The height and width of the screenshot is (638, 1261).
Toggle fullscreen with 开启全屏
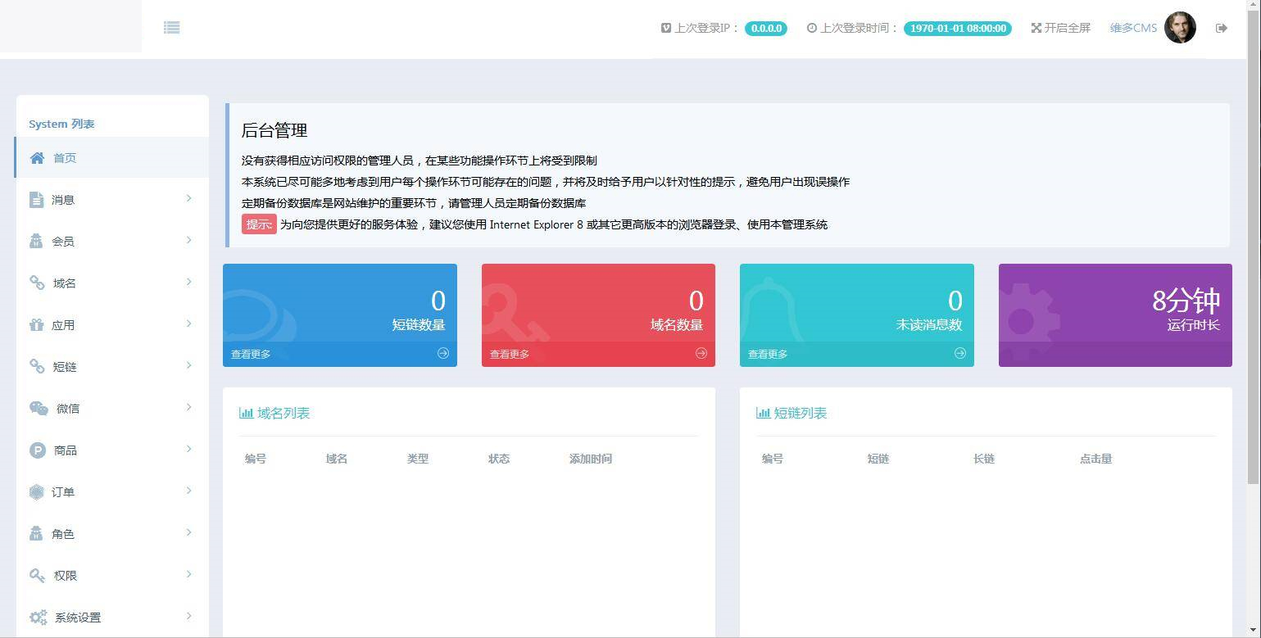click(x=1060, y=27)
